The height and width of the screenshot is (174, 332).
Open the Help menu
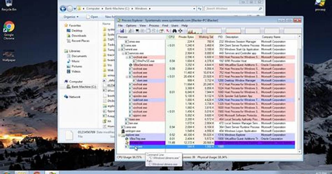pyautogui.click(x=184, y=25)
